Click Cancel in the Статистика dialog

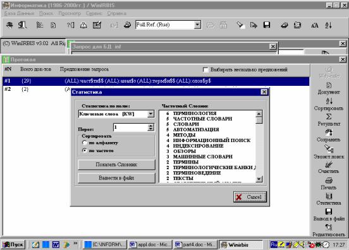tap(250, 197)
